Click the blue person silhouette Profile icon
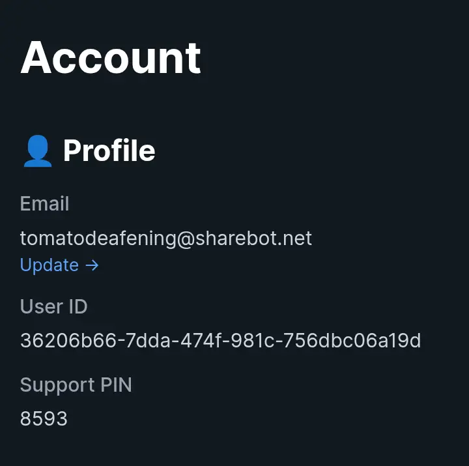The width and height of the screenshot is (469, 466). pos(38,151)
